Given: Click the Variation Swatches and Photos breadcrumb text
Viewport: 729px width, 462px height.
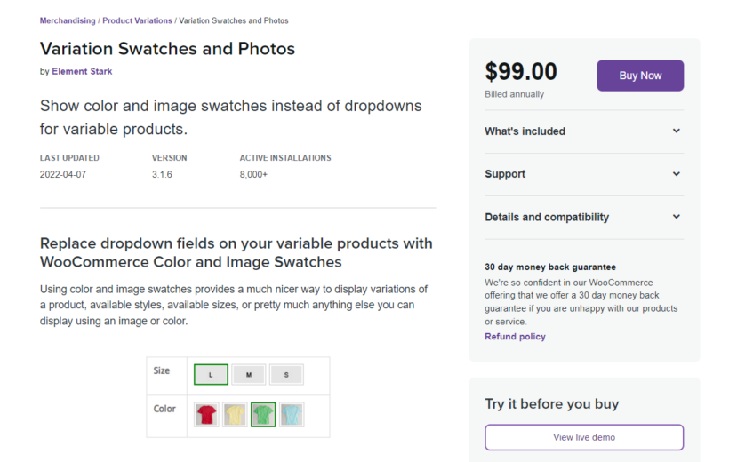Looking at the screenshot, I should click(x=234, y=20).
